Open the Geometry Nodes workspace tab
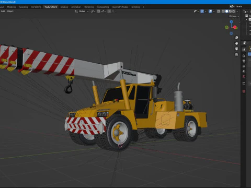The image size is (251, 188). click(x=120, y=7)
